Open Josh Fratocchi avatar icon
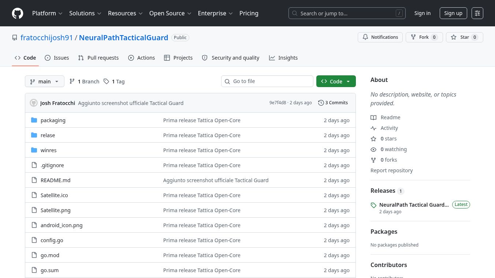Viewport: 495px width, 278px height. pyautogui.click(x=34, y=103)
